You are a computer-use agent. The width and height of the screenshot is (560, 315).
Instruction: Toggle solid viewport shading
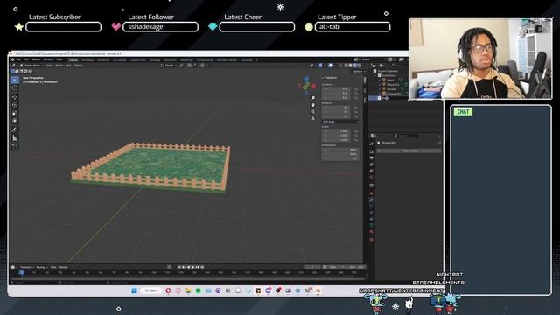pyautogui.click(x=350, y=66)
